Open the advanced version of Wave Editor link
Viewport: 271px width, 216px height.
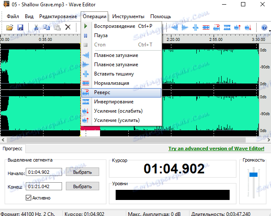pos(216,148)
